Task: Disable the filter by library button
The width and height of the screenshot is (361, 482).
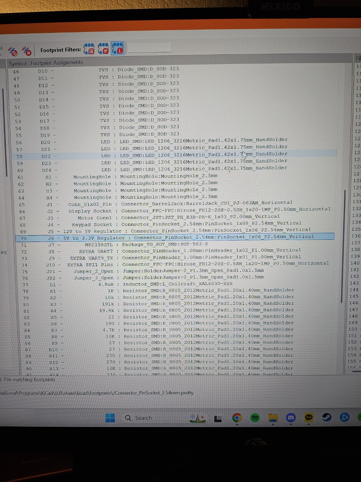Action: tap(118, 49)
